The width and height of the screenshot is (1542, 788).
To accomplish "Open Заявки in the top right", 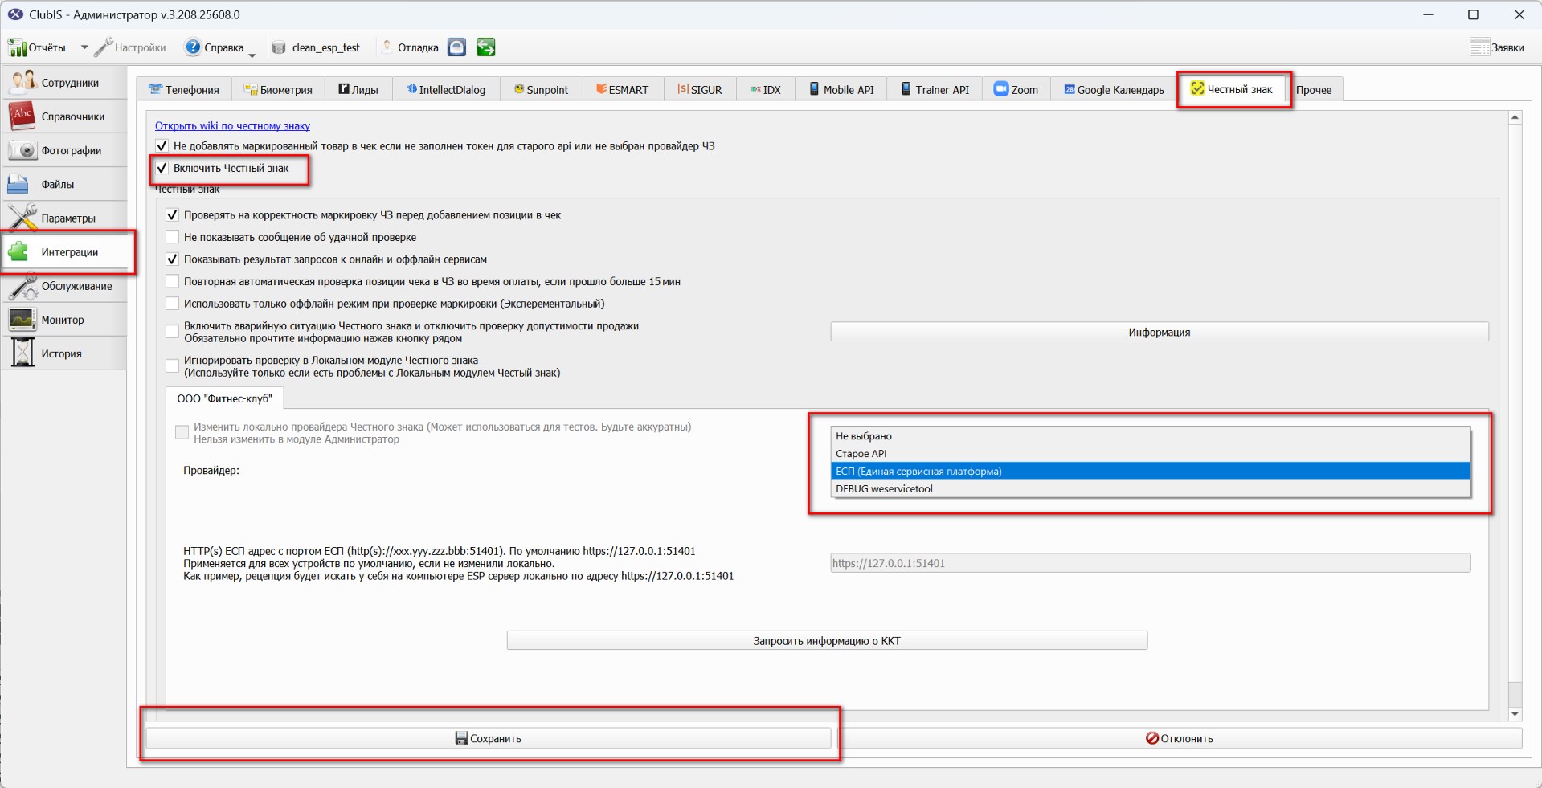I will [x=1497, y=47].
